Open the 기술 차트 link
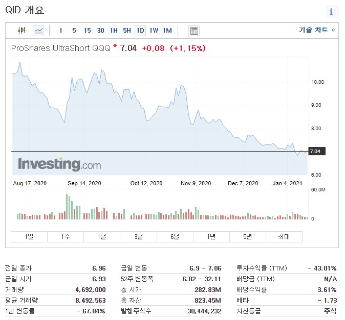 click(317, 30)
